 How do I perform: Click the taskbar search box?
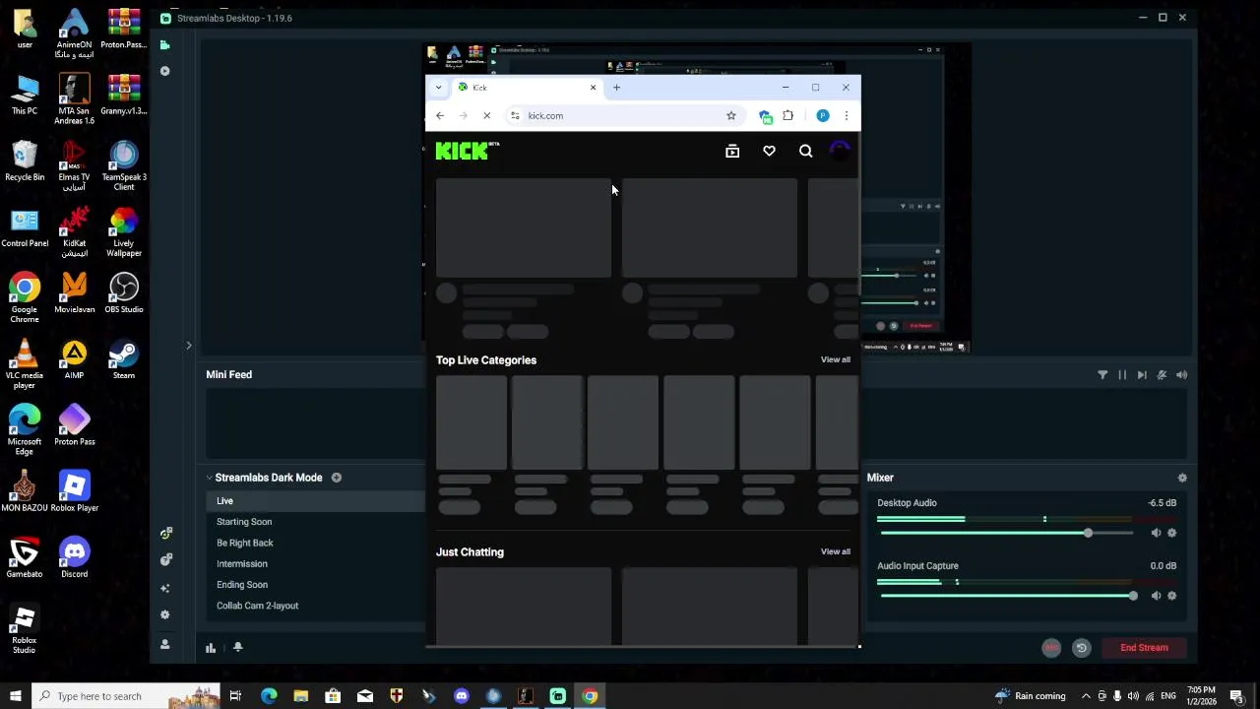(x=125, y=696)
